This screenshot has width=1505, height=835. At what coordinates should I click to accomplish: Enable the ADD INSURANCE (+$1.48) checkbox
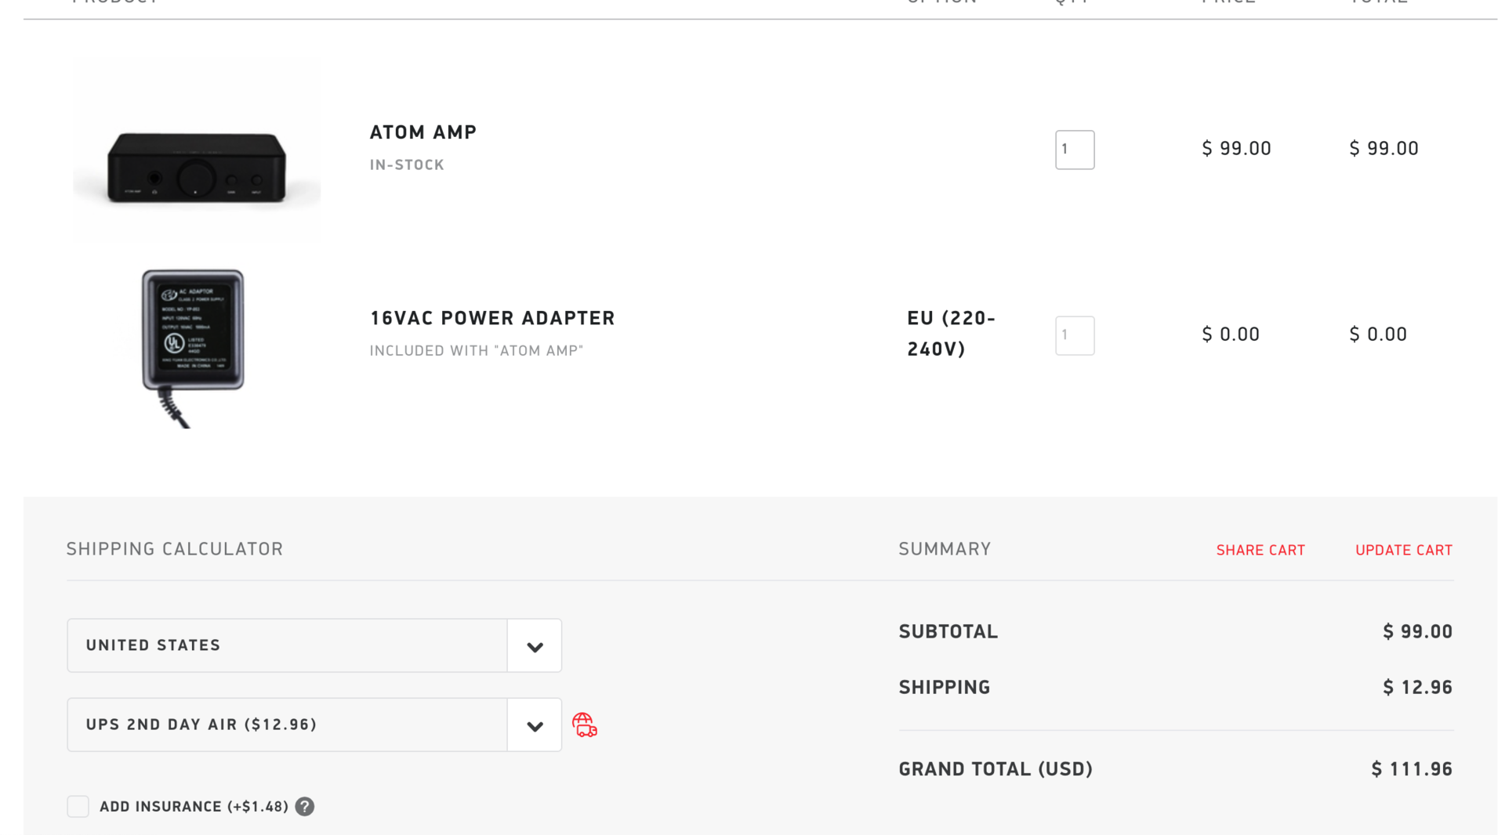[x=78, y=806]
